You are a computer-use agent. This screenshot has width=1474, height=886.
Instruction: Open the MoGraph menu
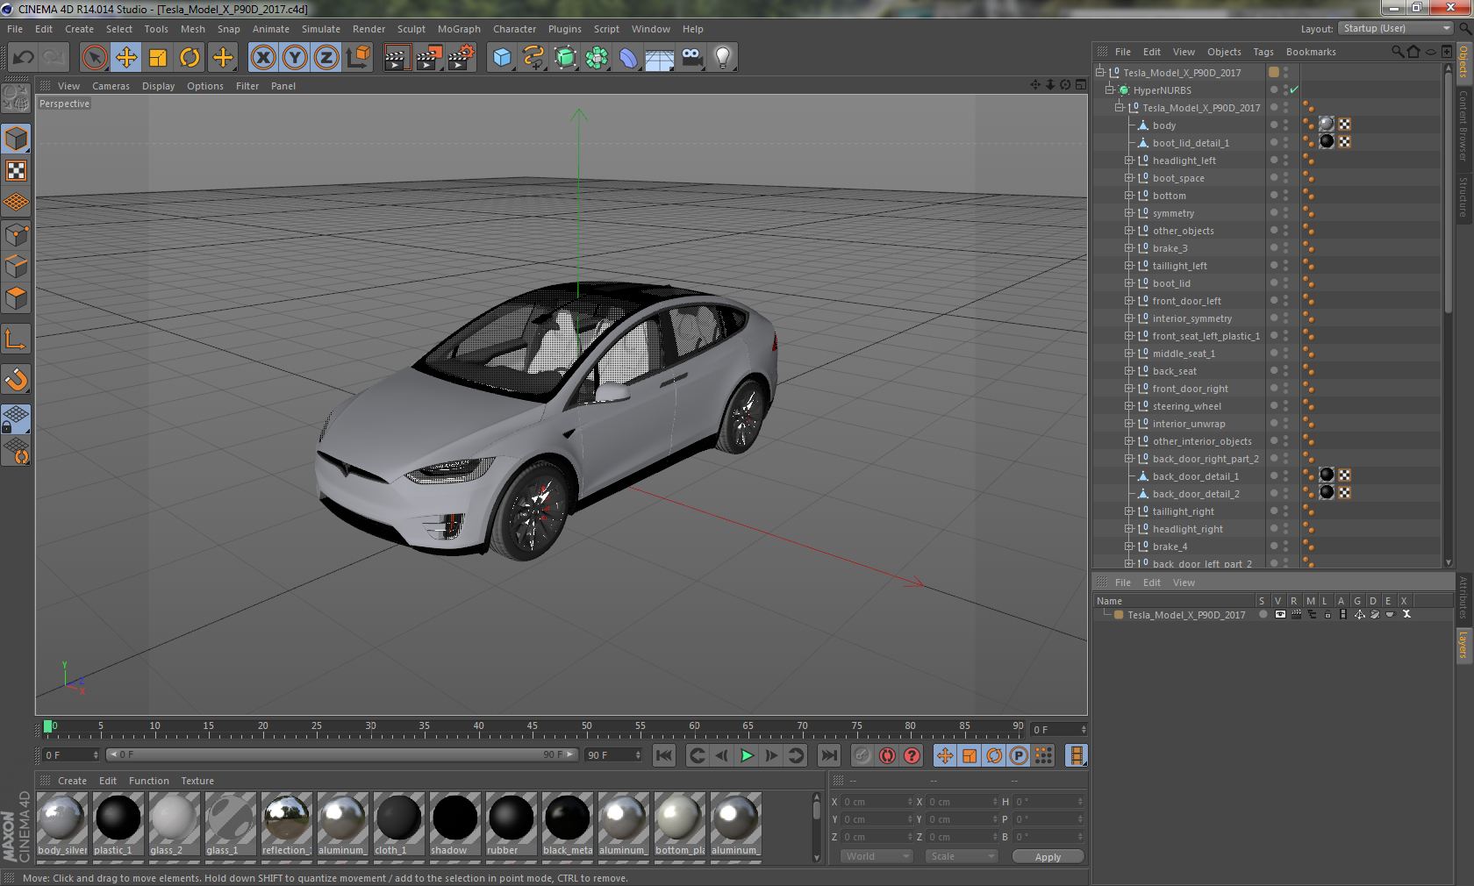tap(459, 29)
